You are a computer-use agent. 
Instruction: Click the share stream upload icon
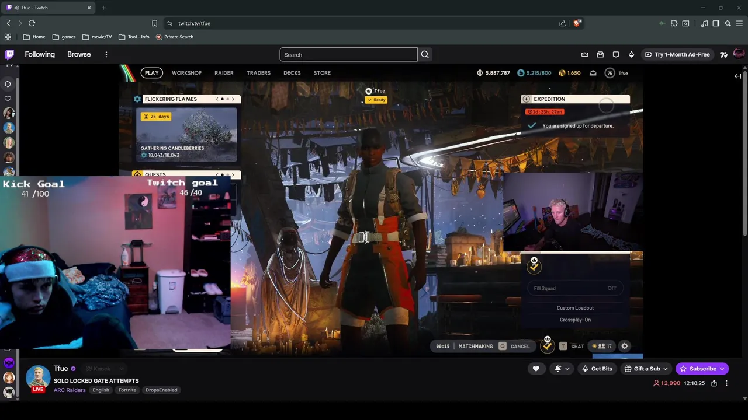point(714,383)
